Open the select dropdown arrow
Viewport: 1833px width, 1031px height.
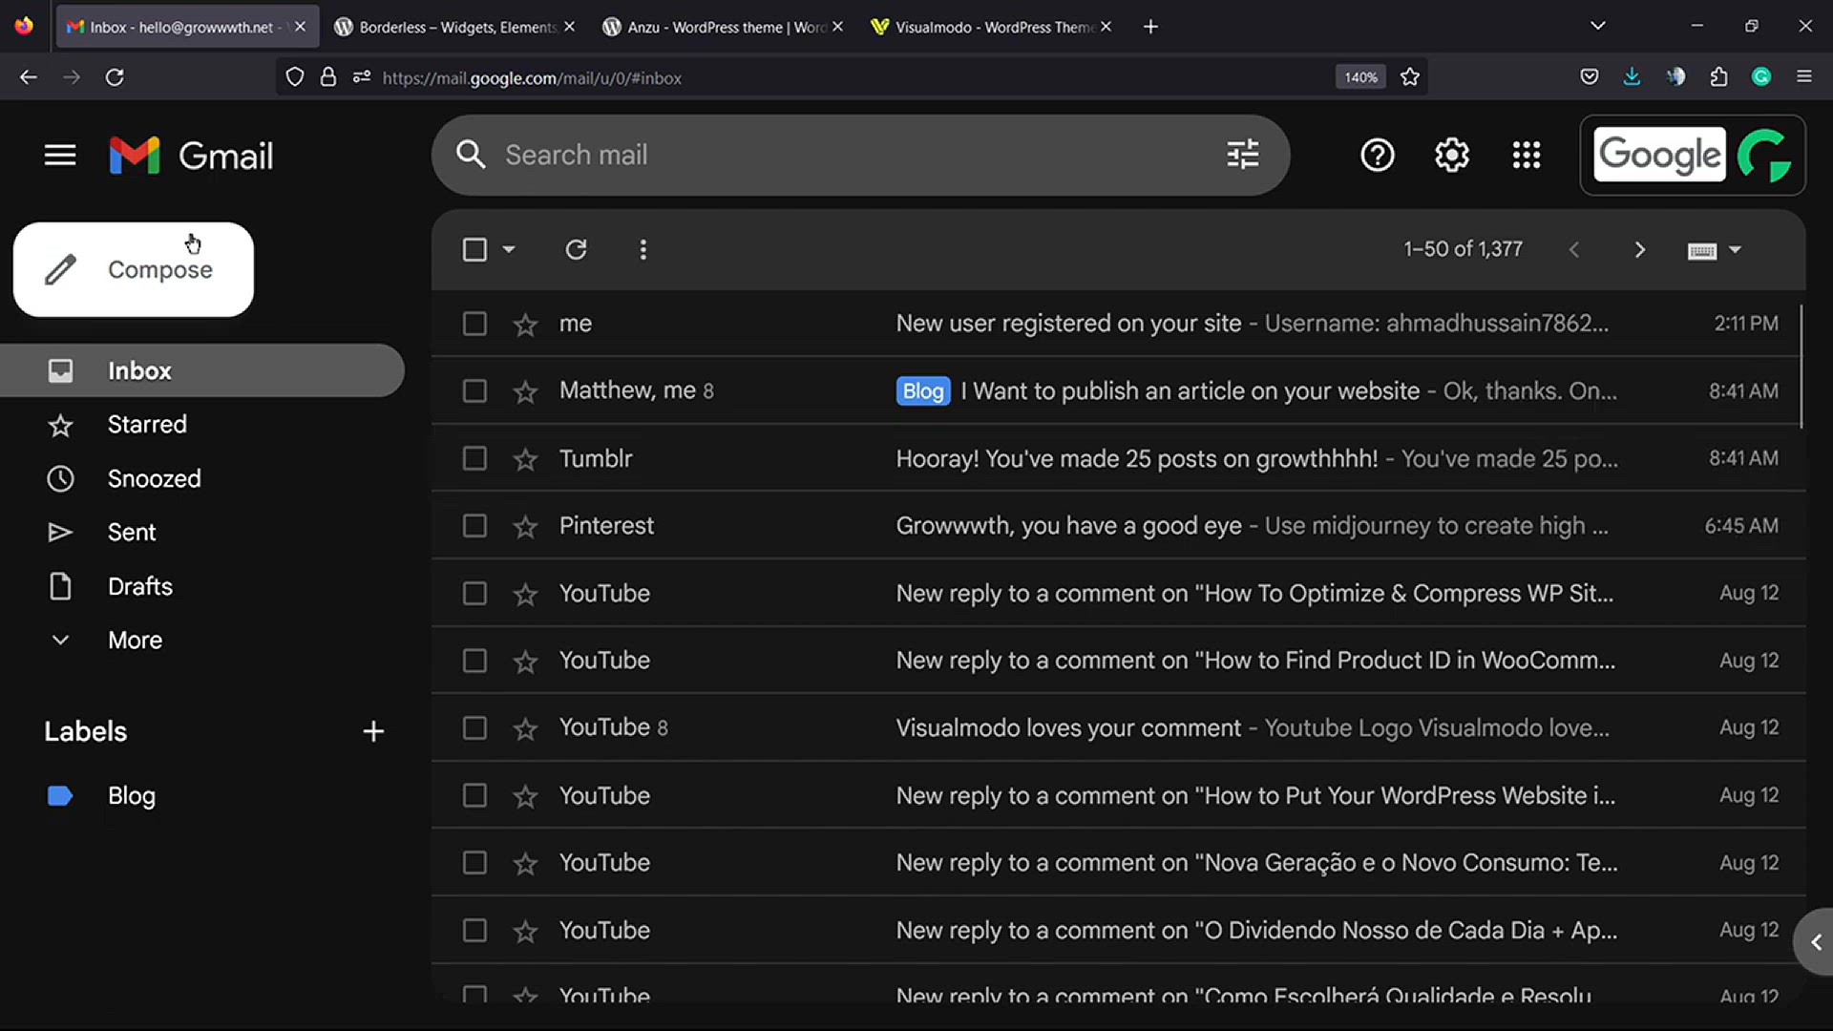pos(509,249)
